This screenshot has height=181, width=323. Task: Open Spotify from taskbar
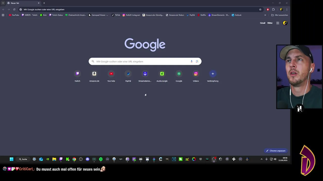(101, 159)
